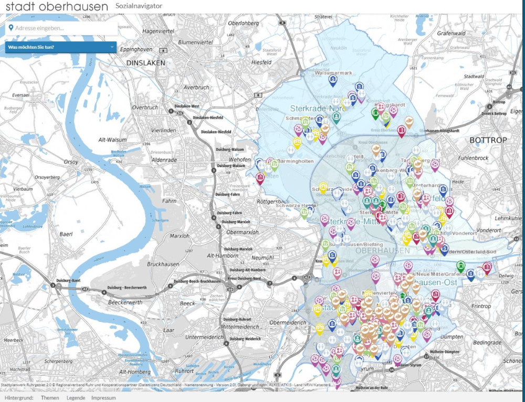The image size is (525, 402).
Task: Open the dark green house marker near Neue Mitte/Grafenbusch
Action: click(x=460, y=266)
